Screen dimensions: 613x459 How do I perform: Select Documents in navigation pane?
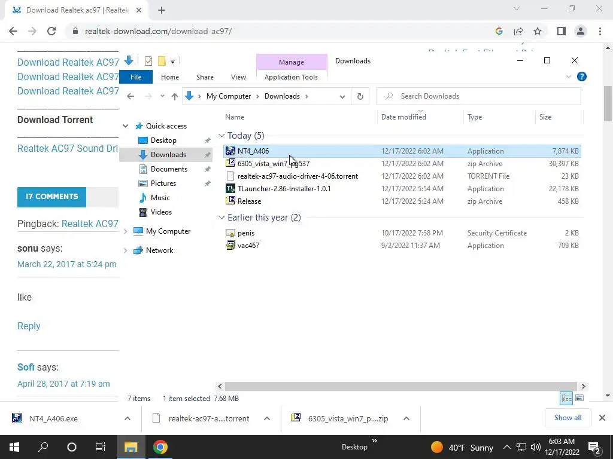point(169,169)
